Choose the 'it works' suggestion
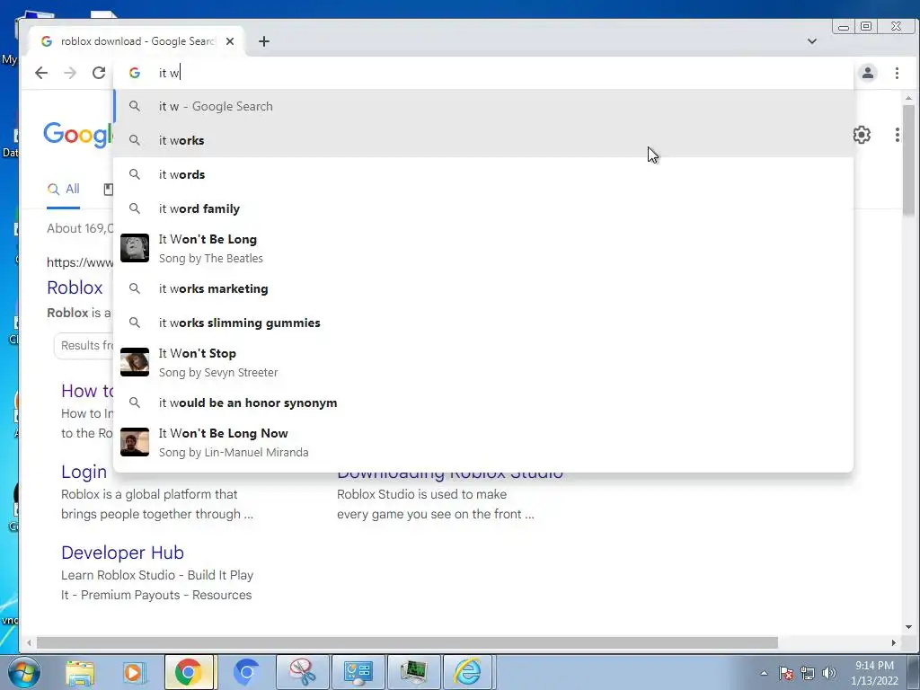The image size is (920, 690). [483, 140]
